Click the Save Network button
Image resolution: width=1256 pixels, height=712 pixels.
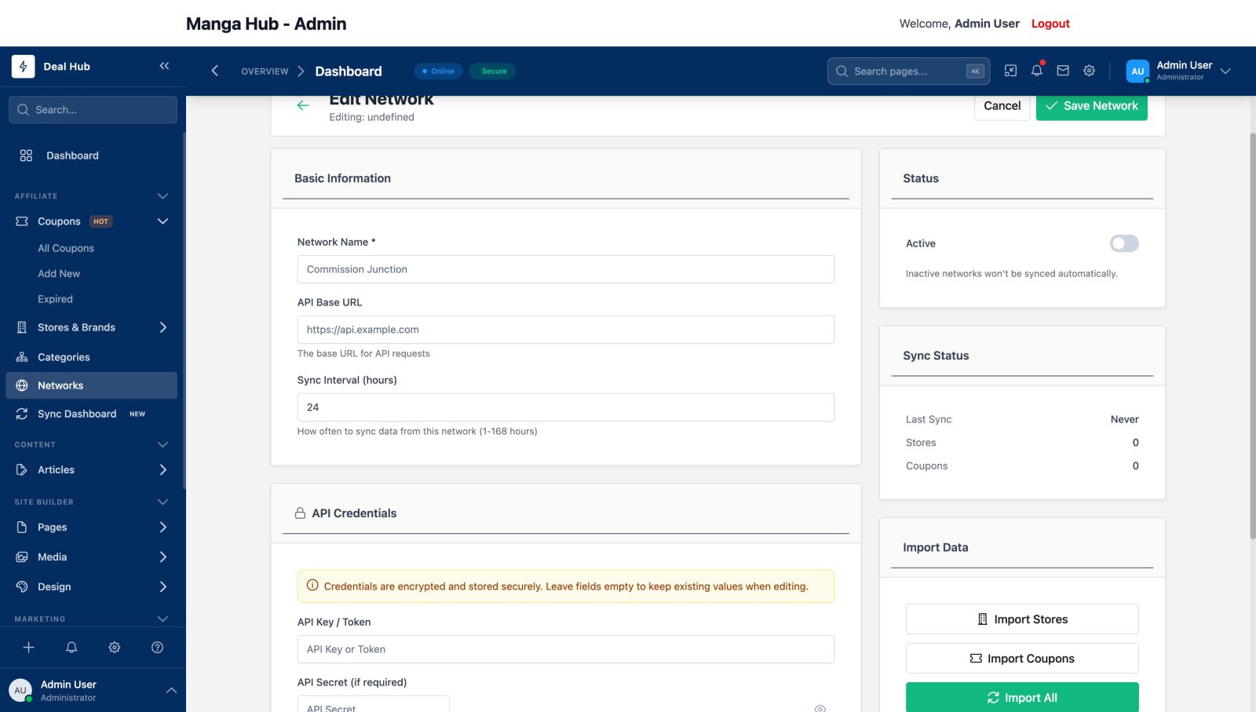click(1091, 106)
